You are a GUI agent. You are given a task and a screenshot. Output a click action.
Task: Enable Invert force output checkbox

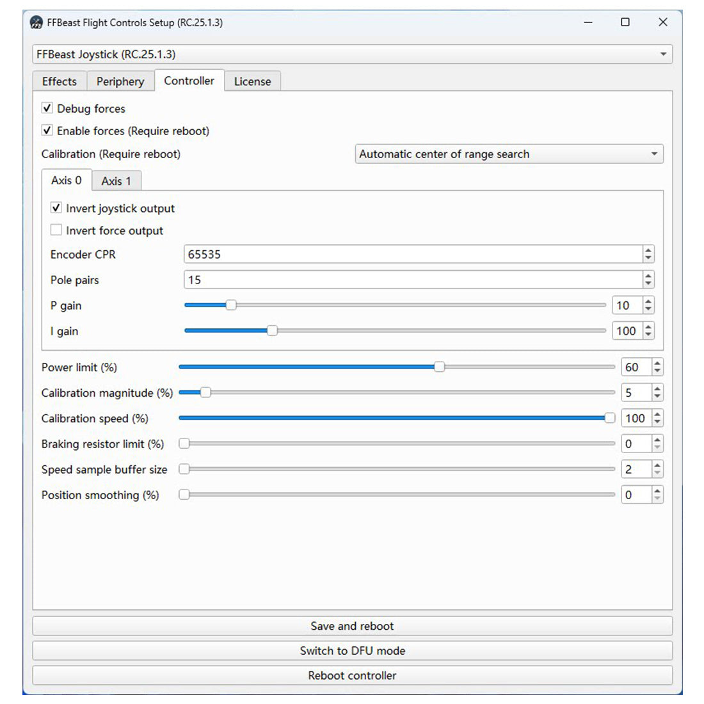56,230
